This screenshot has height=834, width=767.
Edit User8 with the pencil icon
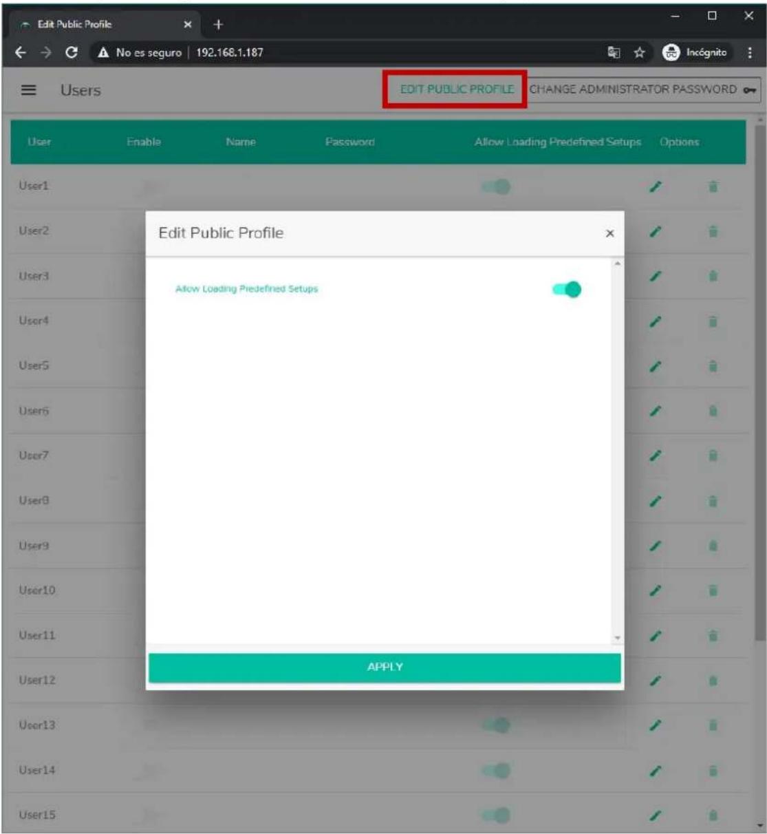(656, 501)
